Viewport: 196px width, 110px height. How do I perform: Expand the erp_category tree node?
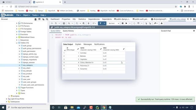coord(19,65)
